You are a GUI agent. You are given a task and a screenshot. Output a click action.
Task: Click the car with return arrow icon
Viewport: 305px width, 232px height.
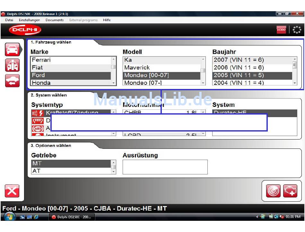pos(12,81)
